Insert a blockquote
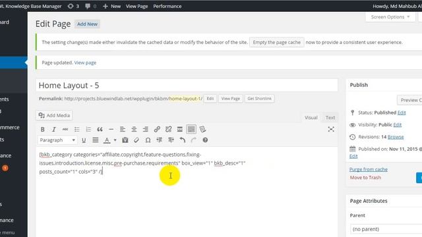Screen dimensions: 422x237 coord(100,129)
